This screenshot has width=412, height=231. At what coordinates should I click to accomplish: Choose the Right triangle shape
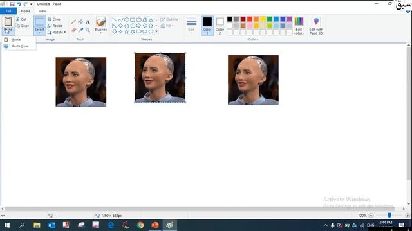pyautogui.click(x=115, y=26)
